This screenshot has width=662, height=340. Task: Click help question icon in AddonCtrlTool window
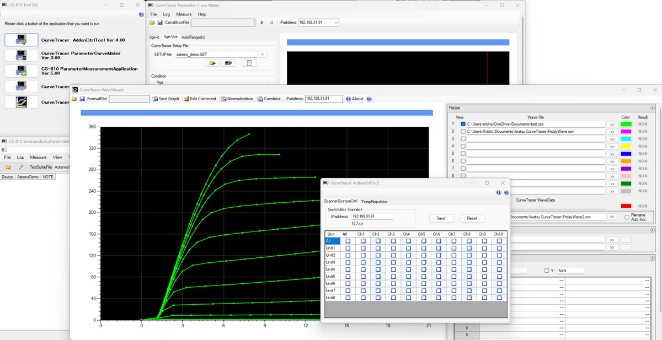(506, 192)
